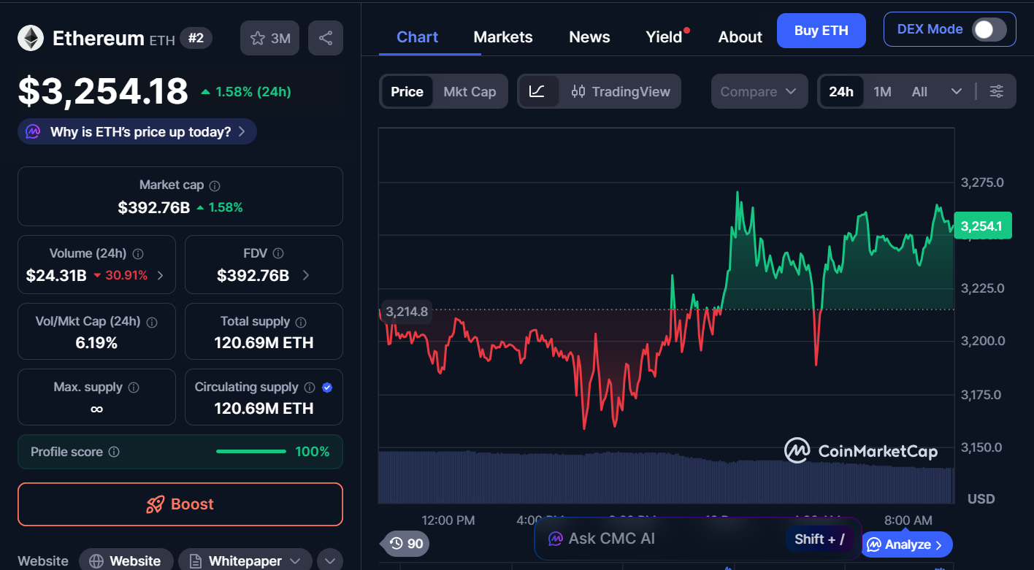The width and height of the screenshot is (1034, 570).
Task: Click the share icon next to Ethereum
Action: point(326,38)
